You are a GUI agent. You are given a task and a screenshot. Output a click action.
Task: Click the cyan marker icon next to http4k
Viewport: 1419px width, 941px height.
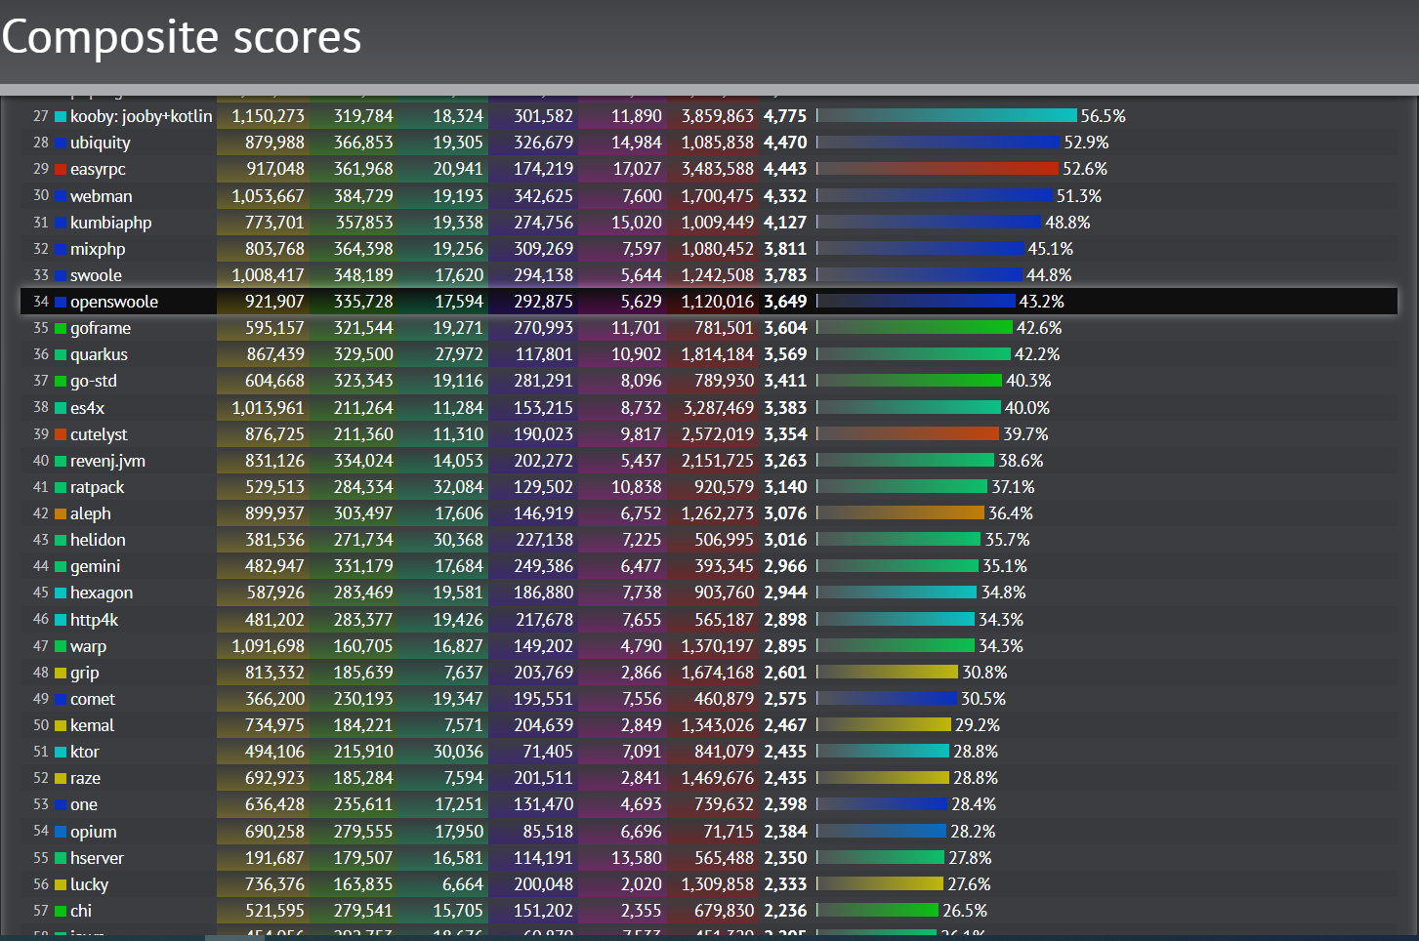click(x=61, y=619)
